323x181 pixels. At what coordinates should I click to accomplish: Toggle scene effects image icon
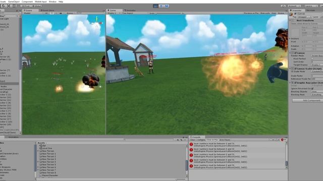[x=61, y=13]
